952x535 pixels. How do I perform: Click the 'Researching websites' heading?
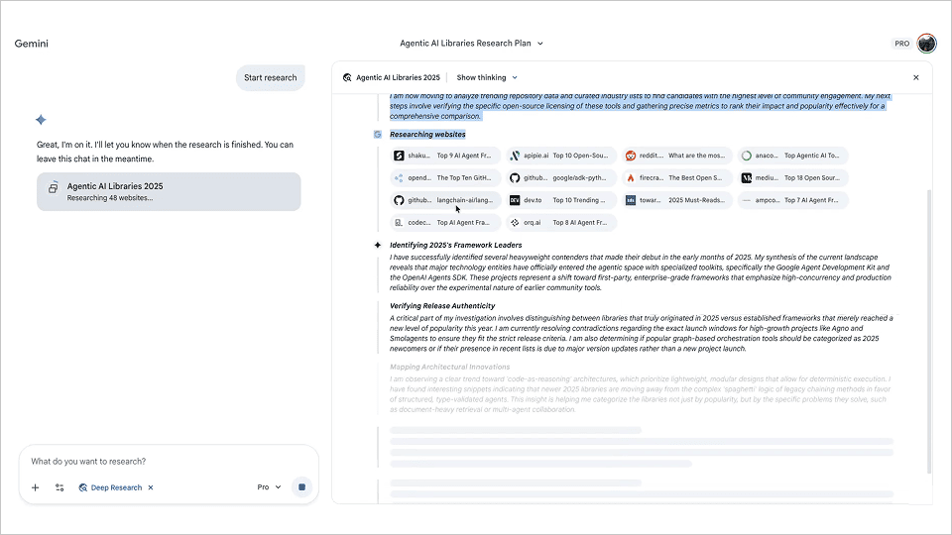tap(427, 135)
